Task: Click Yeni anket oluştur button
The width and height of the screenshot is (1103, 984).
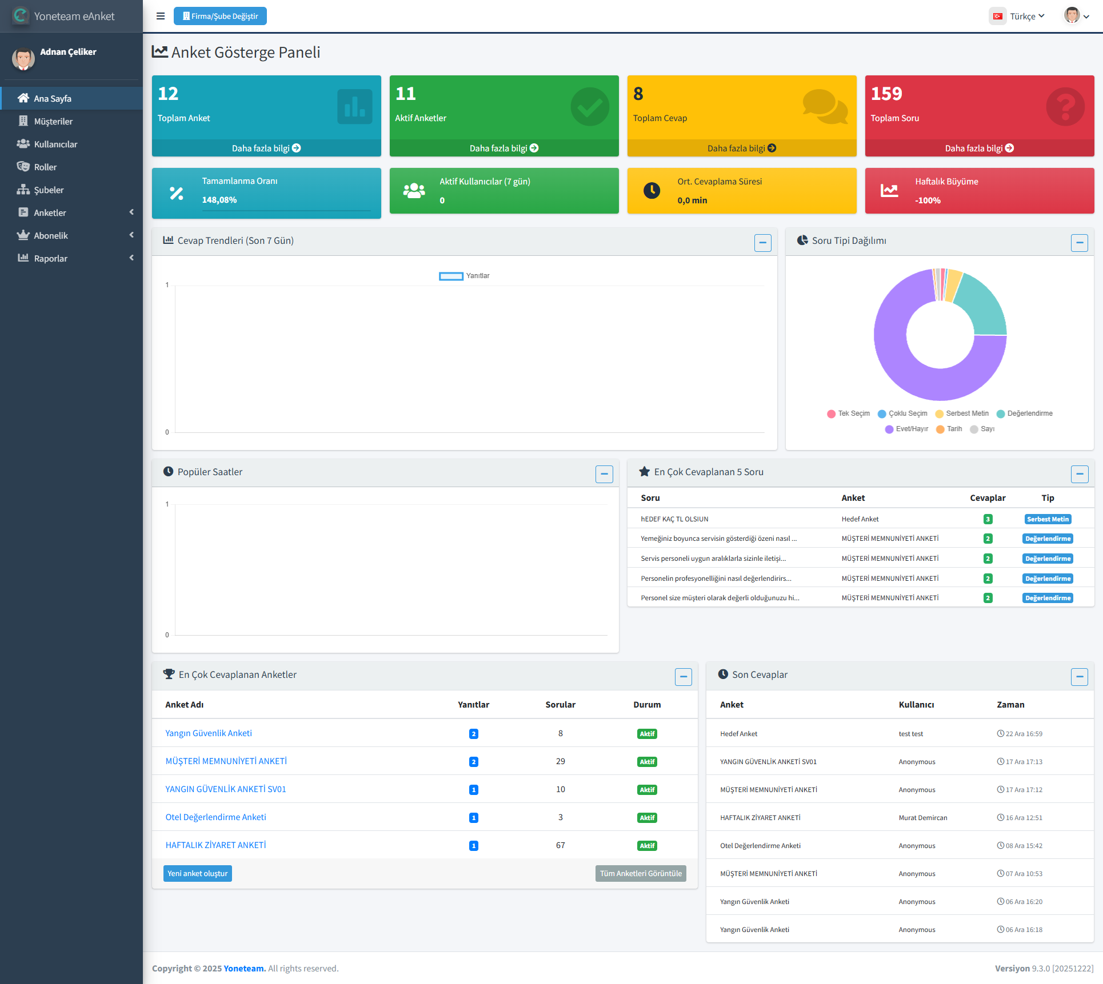Action: [197, 873]
